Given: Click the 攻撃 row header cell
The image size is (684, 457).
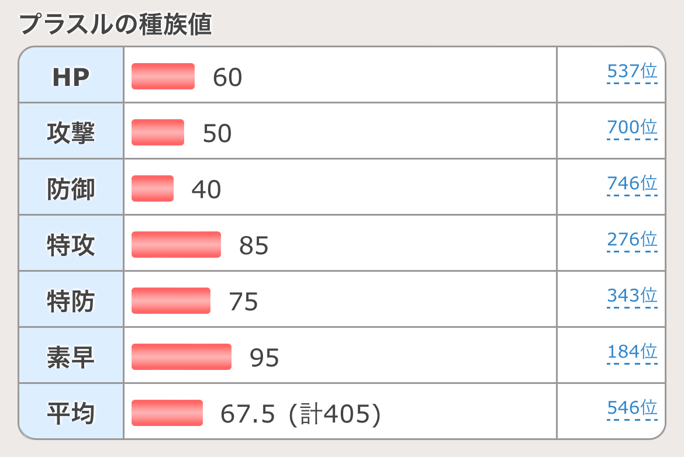Looking at the screenshot, I should pos(71,131).
